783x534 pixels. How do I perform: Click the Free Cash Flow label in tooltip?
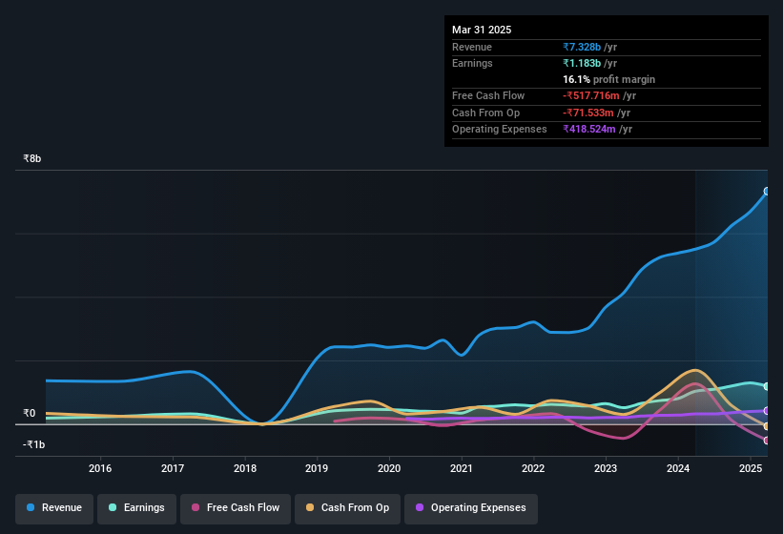pos(488,95)
